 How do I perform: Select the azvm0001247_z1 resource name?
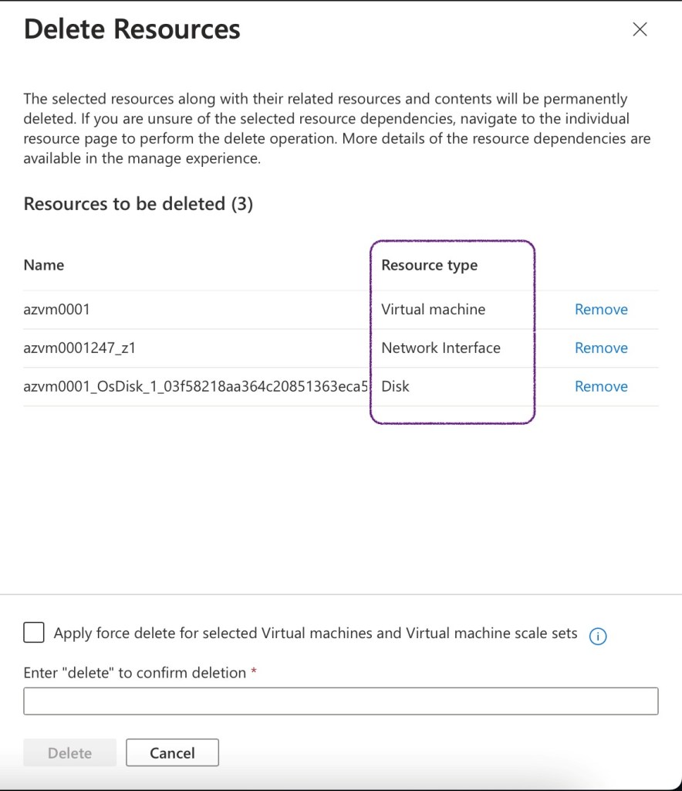(x=79, y=348)
